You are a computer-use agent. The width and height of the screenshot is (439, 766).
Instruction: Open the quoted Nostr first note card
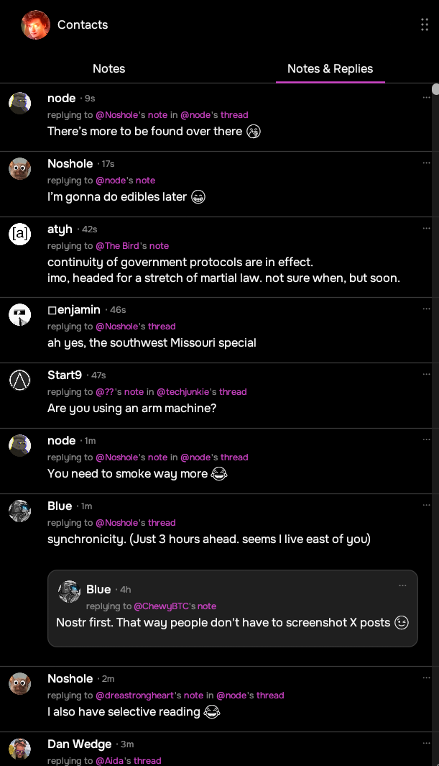tap(232, 623)
